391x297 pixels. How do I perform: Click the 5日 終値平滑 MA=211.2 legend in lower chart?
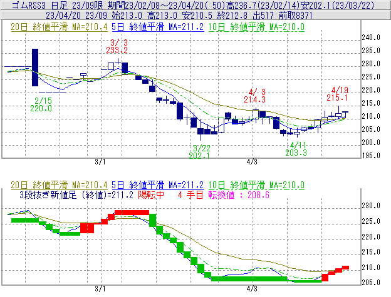coord(158,185)
